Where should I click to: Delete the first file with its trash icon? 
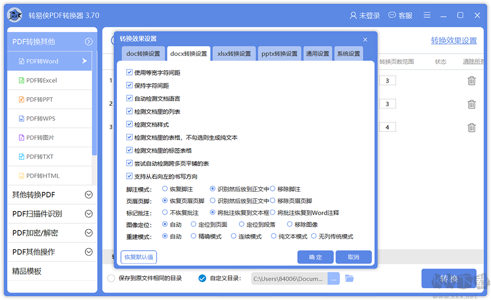(x=472, y=80)
